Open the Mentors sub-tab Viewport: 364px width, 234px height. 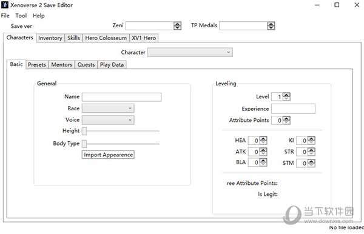pos(61,65)
